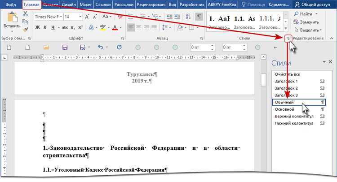337x182 pixels.
Task: Click the Общий доступ button
Action: click(313, 4)
